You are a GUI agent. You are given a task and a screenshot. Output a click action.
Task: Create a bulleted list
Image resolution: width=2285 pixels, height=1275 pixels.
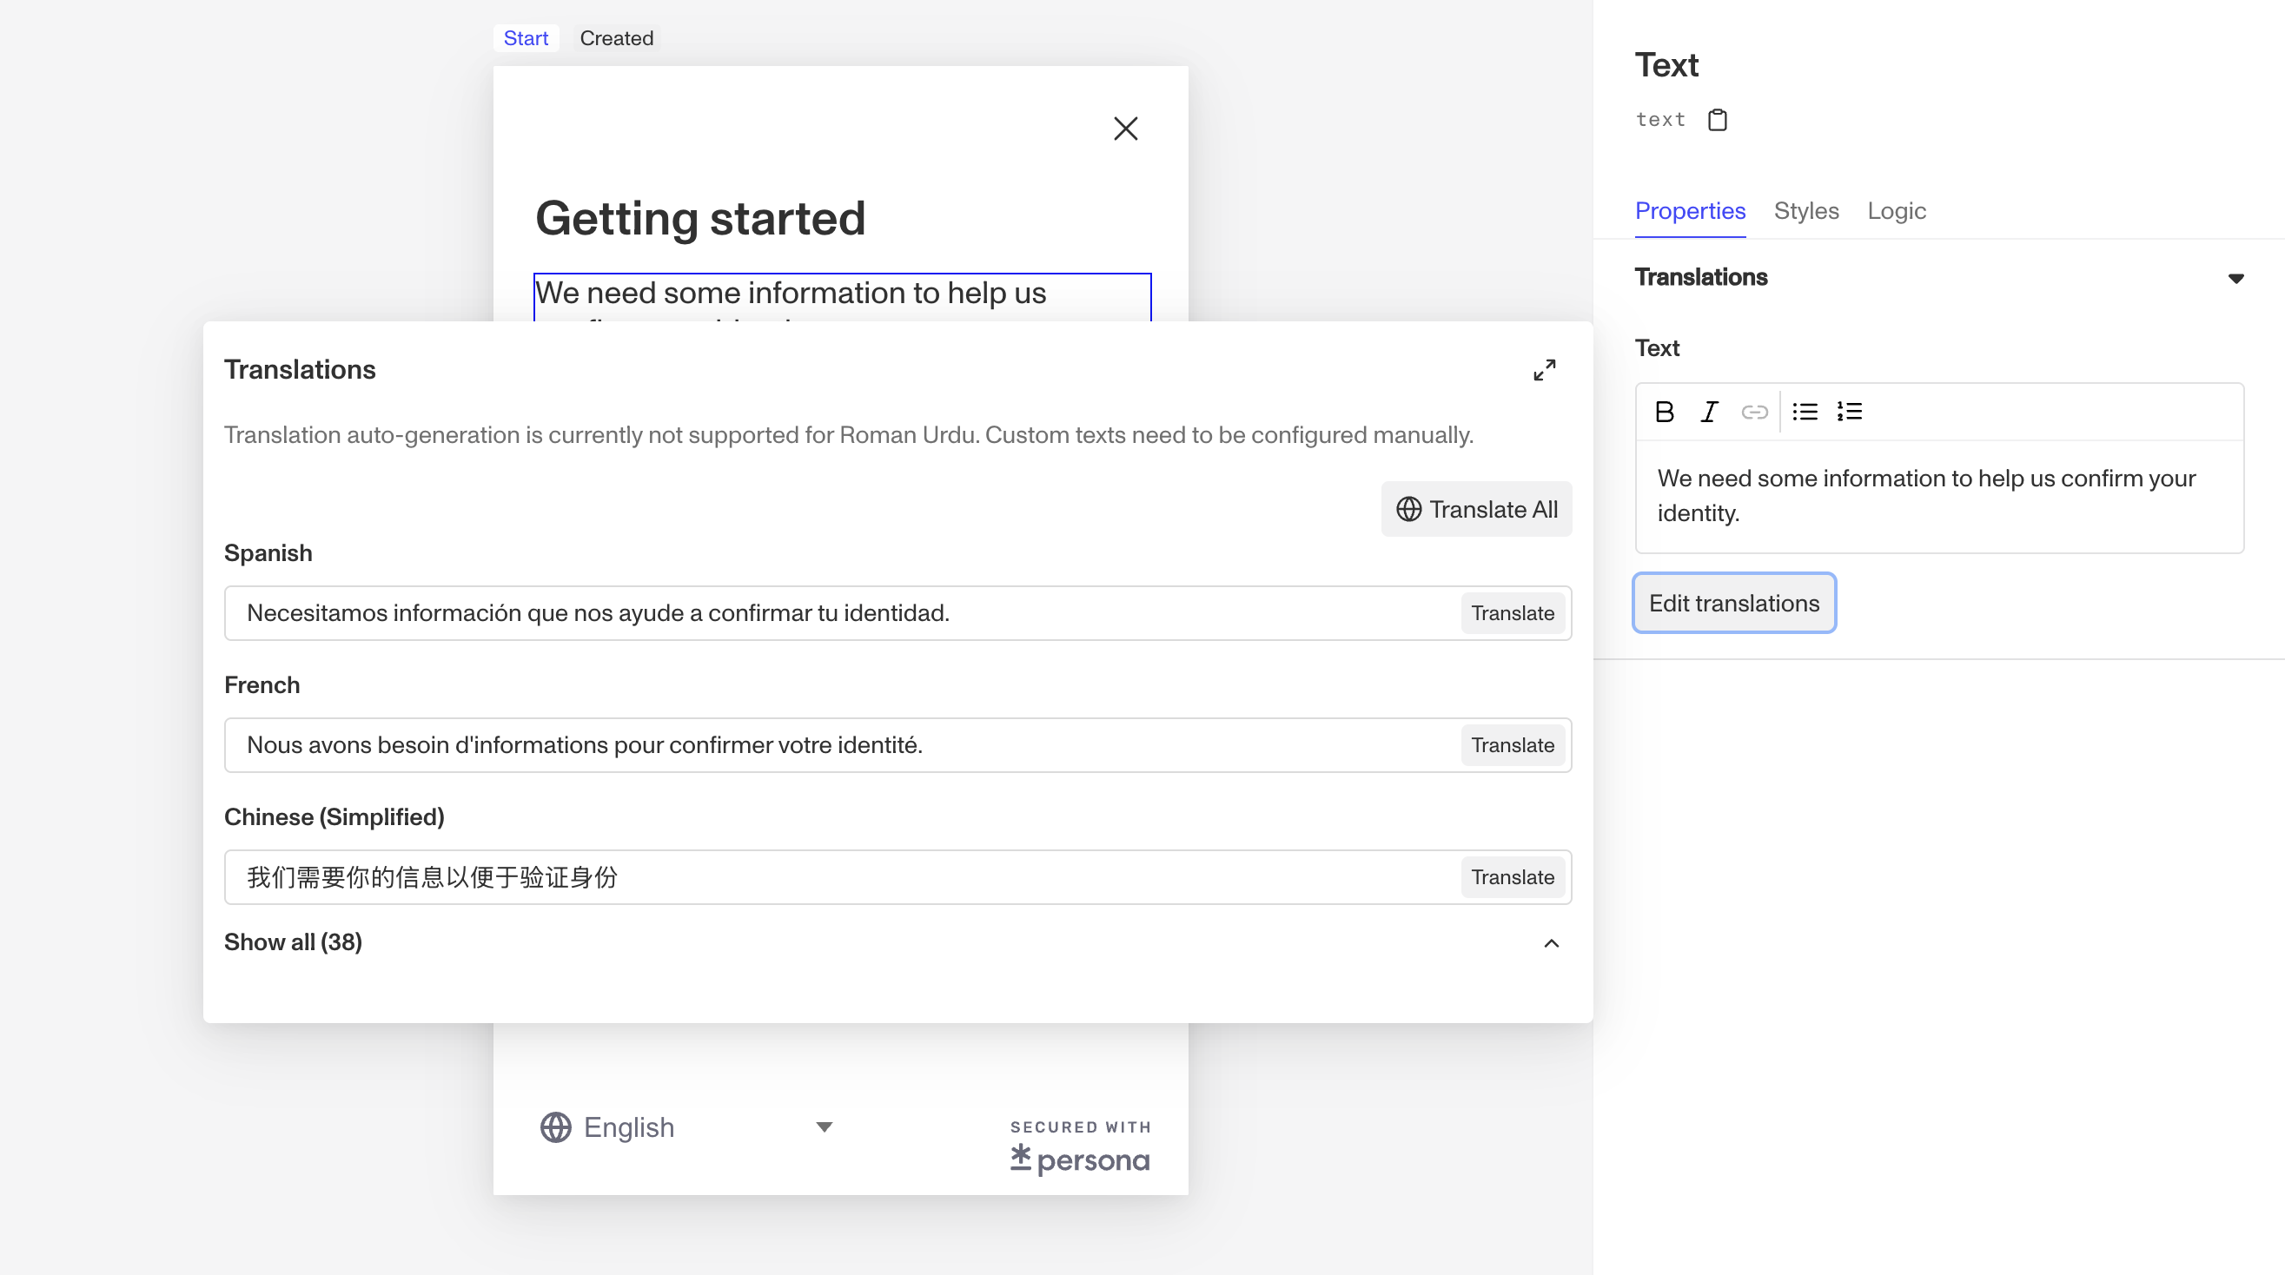[1805, 412]
